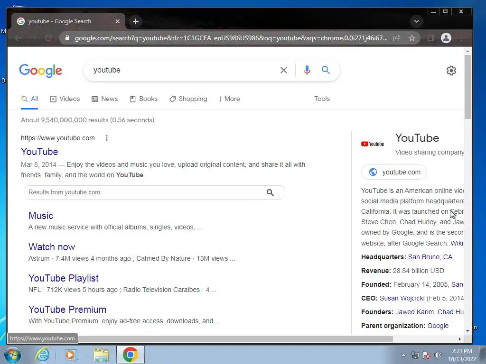The image size is (486, 364).
Task: Open the San Bruno, CA headquarters link
Action: 430,257
